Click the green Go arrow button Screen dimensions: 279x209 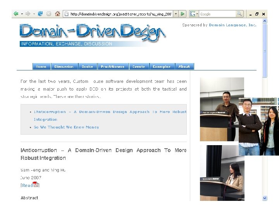point(183,14)
